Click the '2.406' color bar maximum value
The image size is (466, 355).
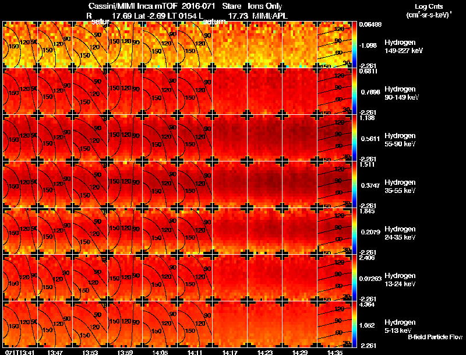point(367,258)
